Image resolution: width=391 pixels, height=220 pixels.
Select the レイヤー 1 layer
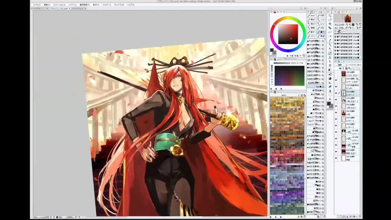click(x=351, y=139)
